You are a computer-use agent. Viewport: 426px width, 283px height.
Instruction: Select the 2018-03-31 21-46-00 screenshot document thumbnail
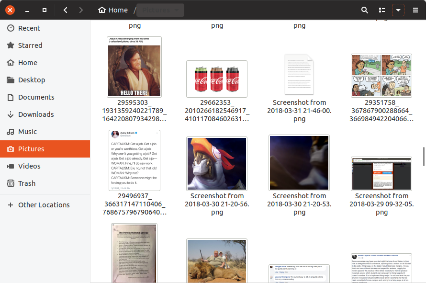pyautogui.click(x=299, y=75)
